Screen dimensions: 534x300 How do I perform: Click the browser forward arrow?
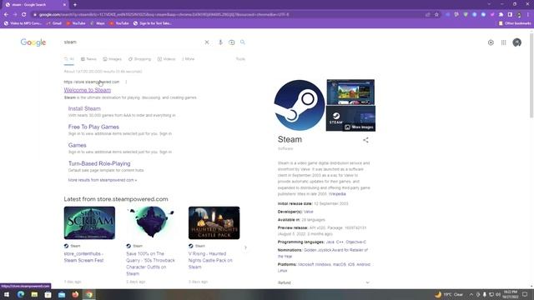[x=15, y=15]
